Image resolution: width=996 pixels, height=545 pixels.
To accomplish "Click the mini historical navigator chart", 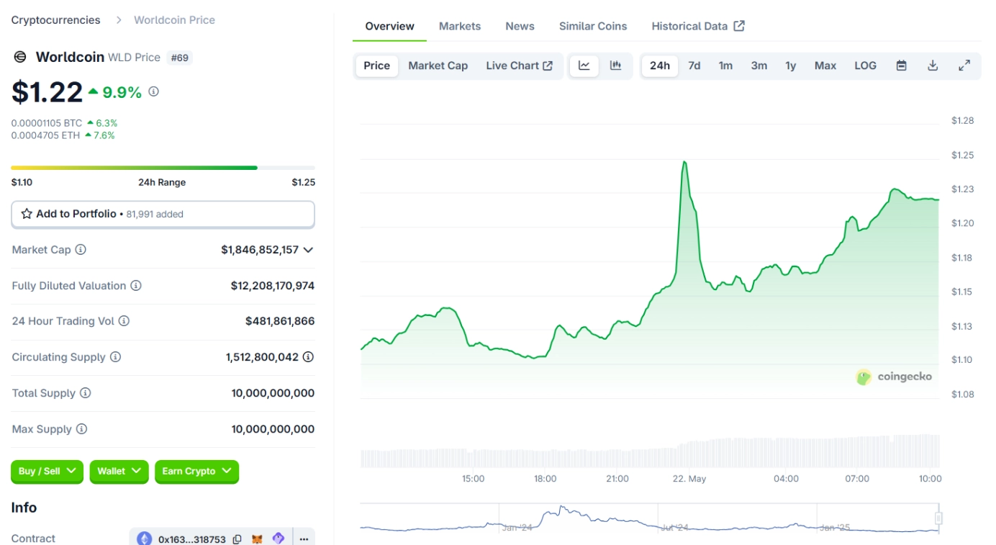I will [649, 518].
